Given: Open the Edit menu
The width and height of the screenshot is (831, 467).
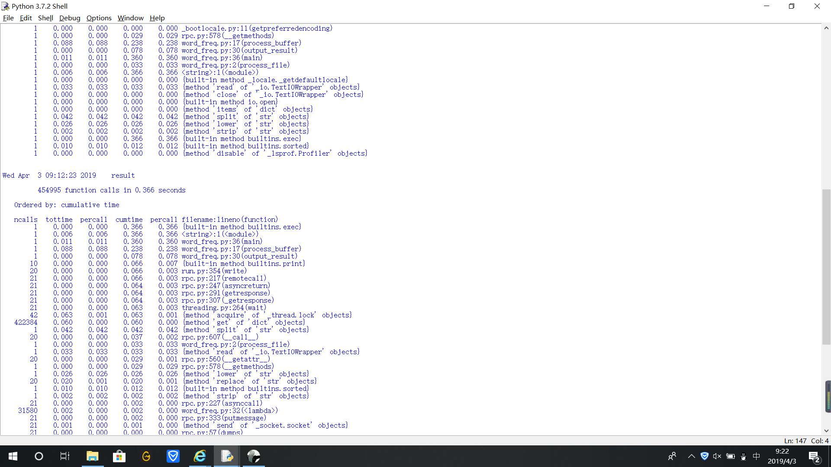Looking at the screenshot, I should 26,18.
